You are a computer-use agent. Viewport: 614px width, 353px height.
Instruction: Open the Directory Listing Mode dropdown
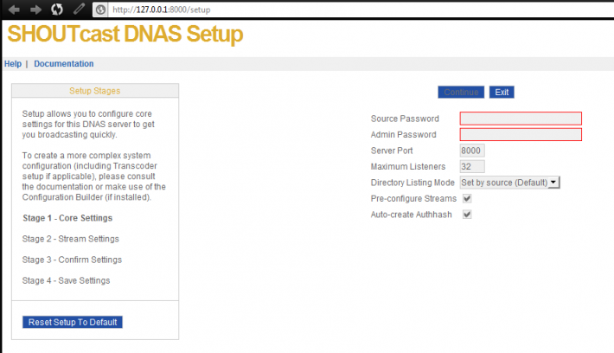coord(509,183)
